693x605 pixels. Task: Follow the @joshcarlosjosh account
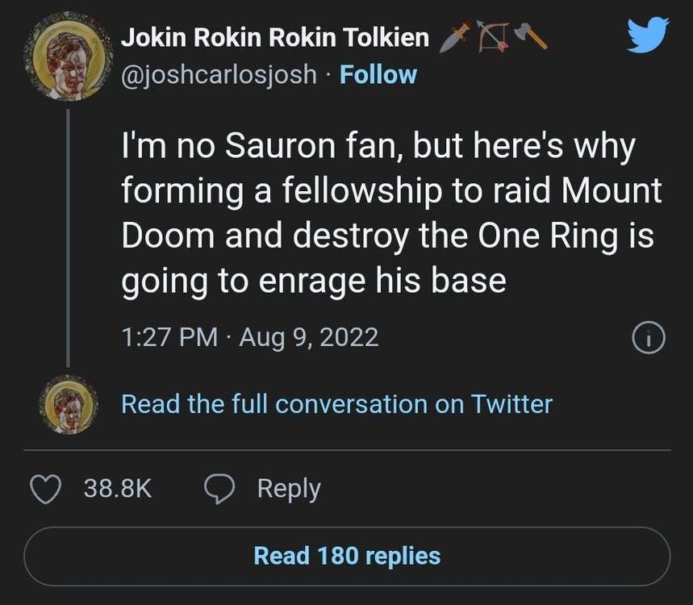pyautogui.click(x=378, y=75)
